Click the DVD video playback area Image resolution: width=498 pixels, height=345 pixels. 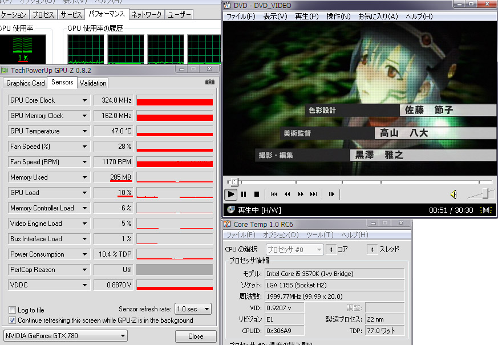click(x=360, y=99)
